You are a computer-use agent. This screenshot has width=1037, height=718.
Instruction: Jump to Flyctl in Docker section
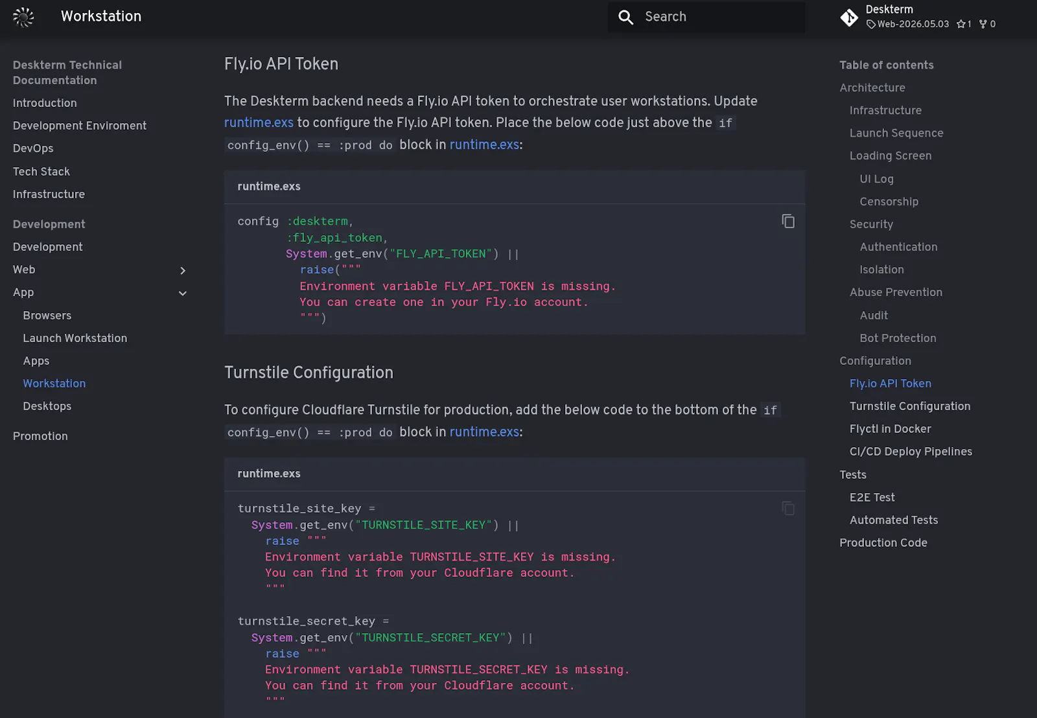point(890,429)
